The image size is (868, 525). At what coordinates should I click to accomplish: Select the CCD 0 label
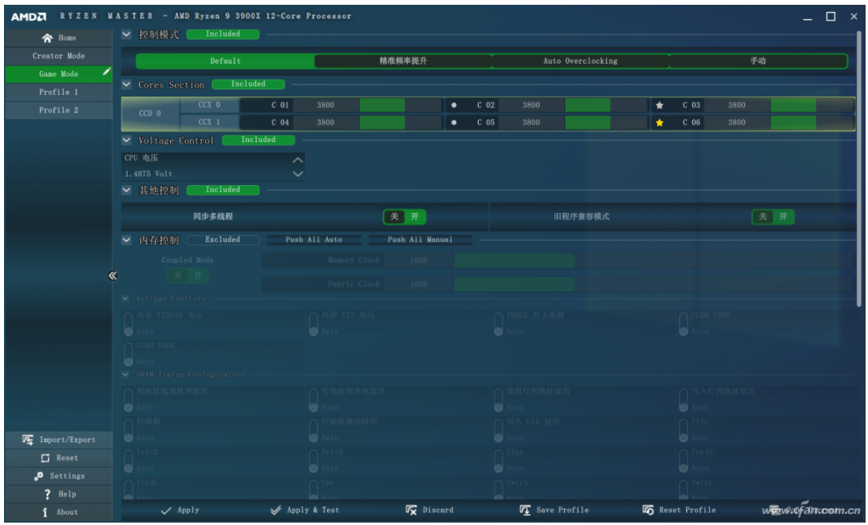pos(150,113)
